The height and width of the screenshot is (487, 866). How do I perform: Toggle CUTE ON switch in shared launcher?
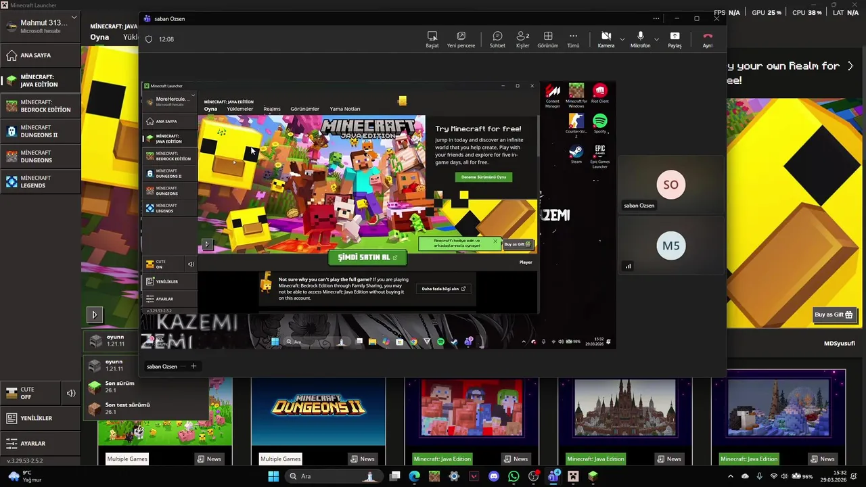(162, 264)
